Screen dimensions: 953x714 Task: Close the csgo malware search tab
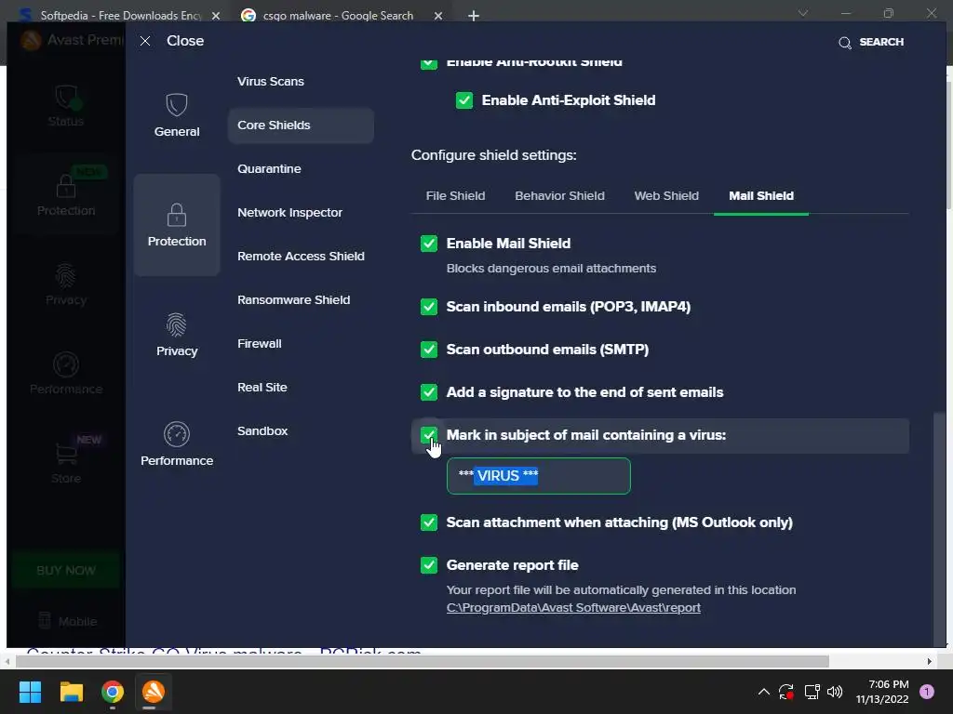point(438,16)
